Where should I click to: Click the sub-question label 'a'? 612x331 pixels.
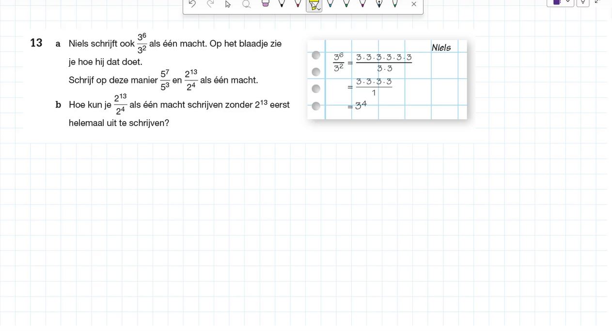(58, 44)
